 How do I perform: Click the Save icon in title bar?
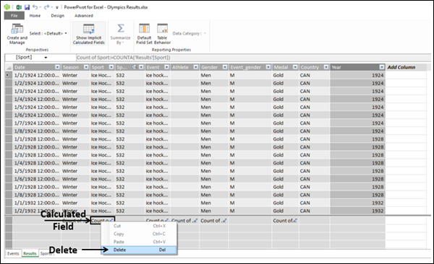[x=27, y=7]
